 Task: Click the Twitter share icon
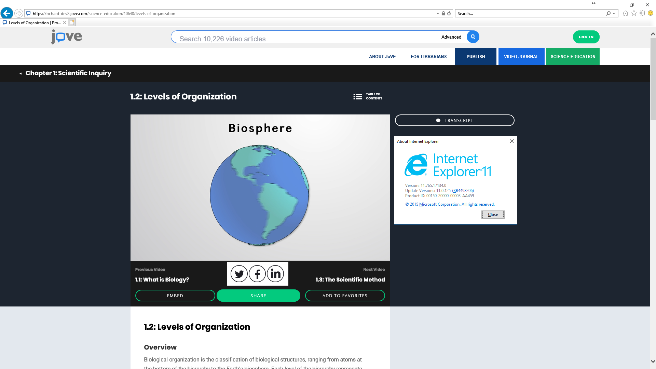tap(239, 274)
